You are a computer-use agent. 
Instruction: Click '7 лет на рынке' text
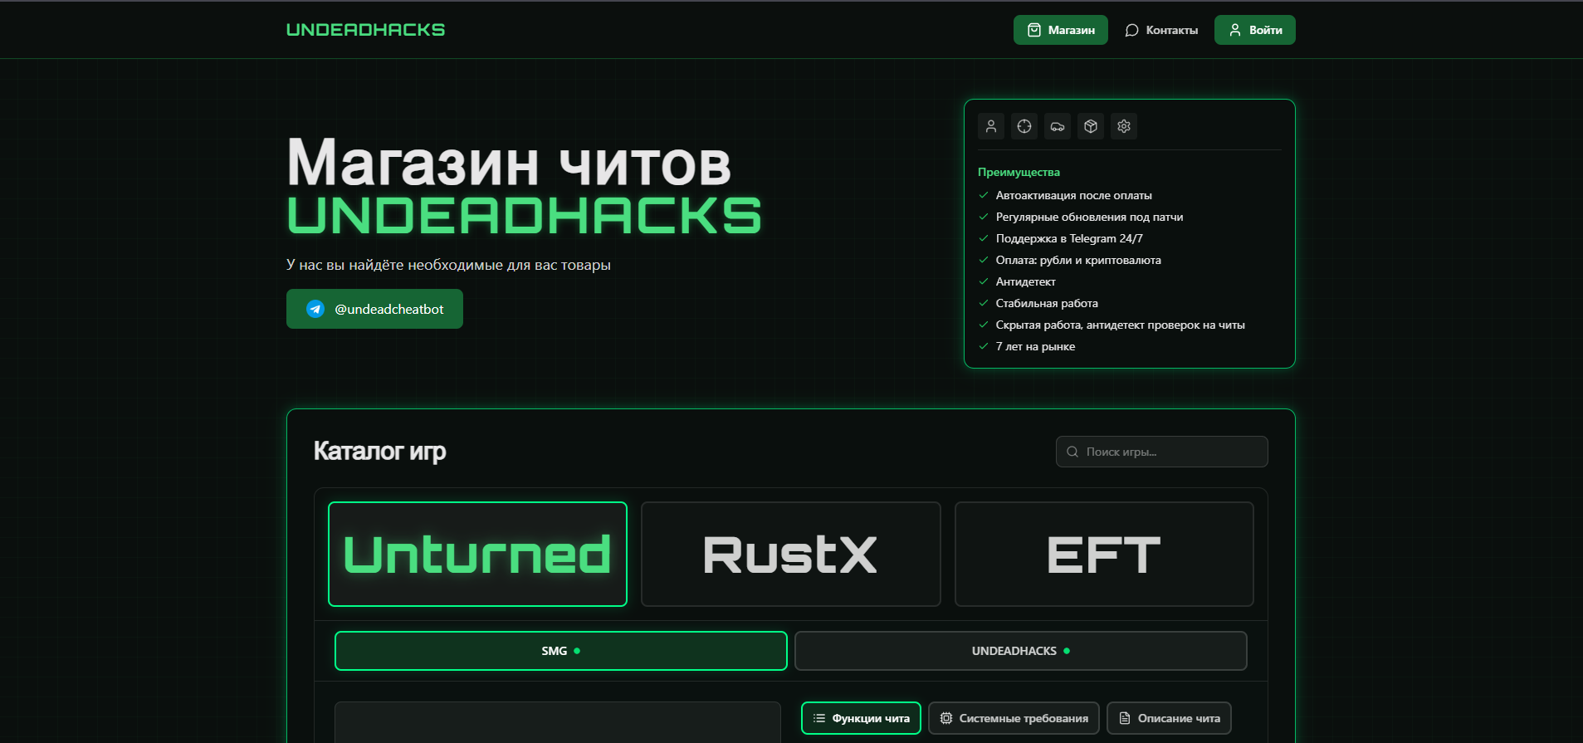(x=1035, y=346)
